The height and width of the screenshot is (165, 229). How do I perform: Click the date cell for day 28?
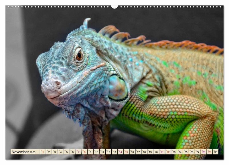204,152
